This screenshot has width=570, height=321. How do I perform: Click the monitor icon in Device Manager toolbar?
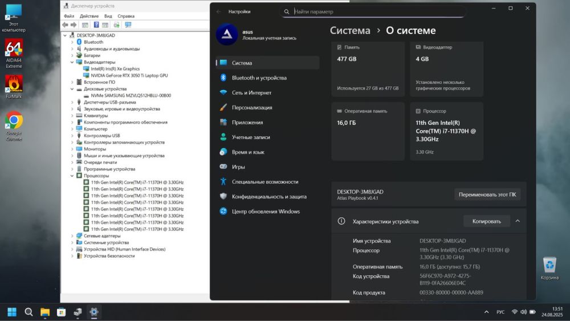(x=128, y=25)
